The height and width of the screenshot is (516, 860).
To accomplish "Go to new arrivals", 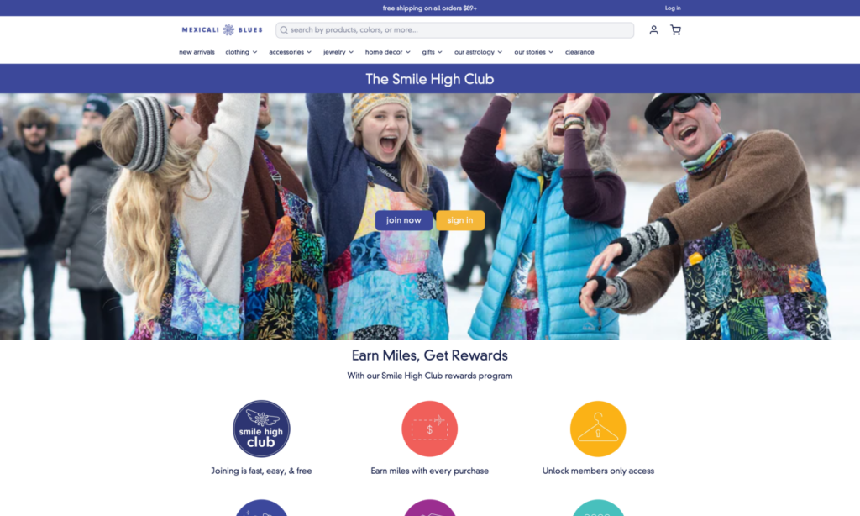I will pyautogui.click(x=197, y=52).
